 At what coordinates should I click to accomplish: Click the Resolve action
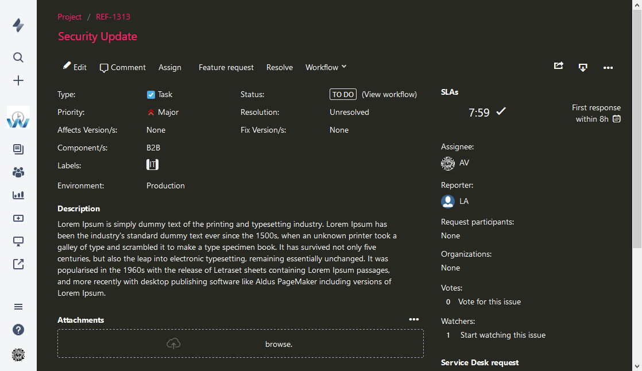279,67
